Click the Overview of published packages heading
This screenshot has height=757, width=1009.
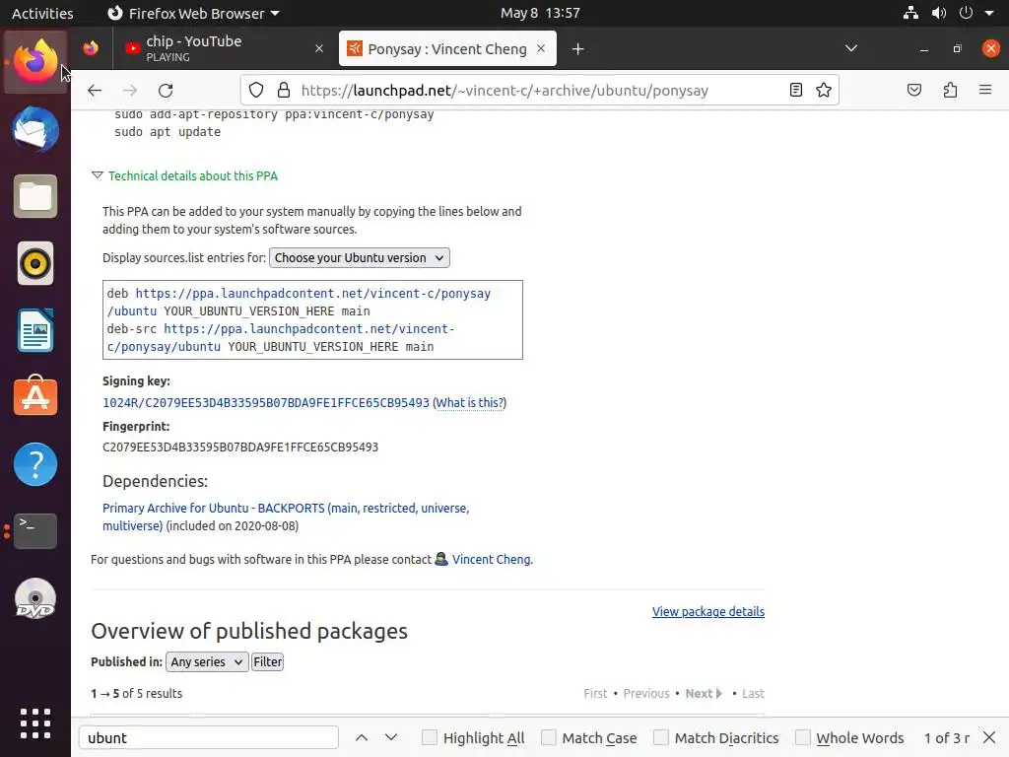249,631
